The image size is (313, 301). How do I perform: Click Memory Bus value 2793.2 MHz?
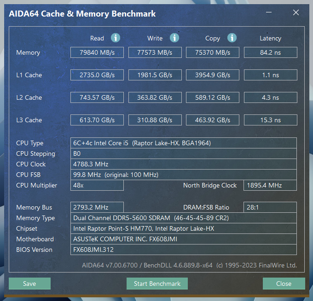[x=97, y=207]
